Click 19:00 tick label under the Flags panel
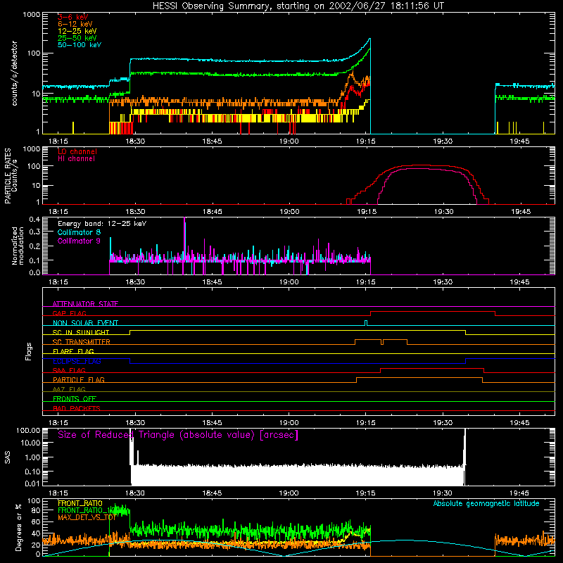This screenshot has width=563, height=563. click(x=289, y=423)
